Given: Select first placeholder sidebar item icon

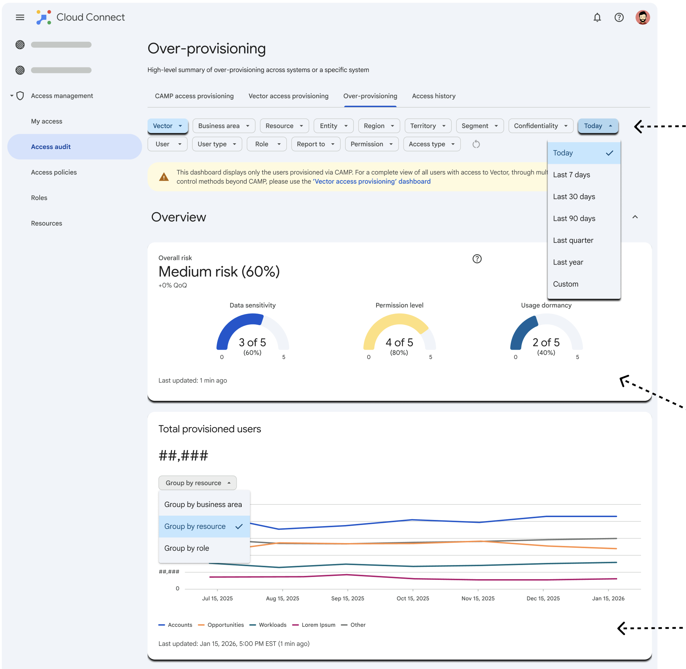Looking at the screenshot, I should coord(20,45).
